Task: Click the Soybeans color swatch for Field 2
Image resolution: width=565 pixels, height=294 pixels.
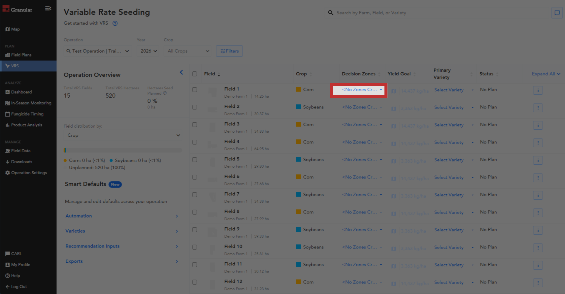Action: (x=298, y=107)
